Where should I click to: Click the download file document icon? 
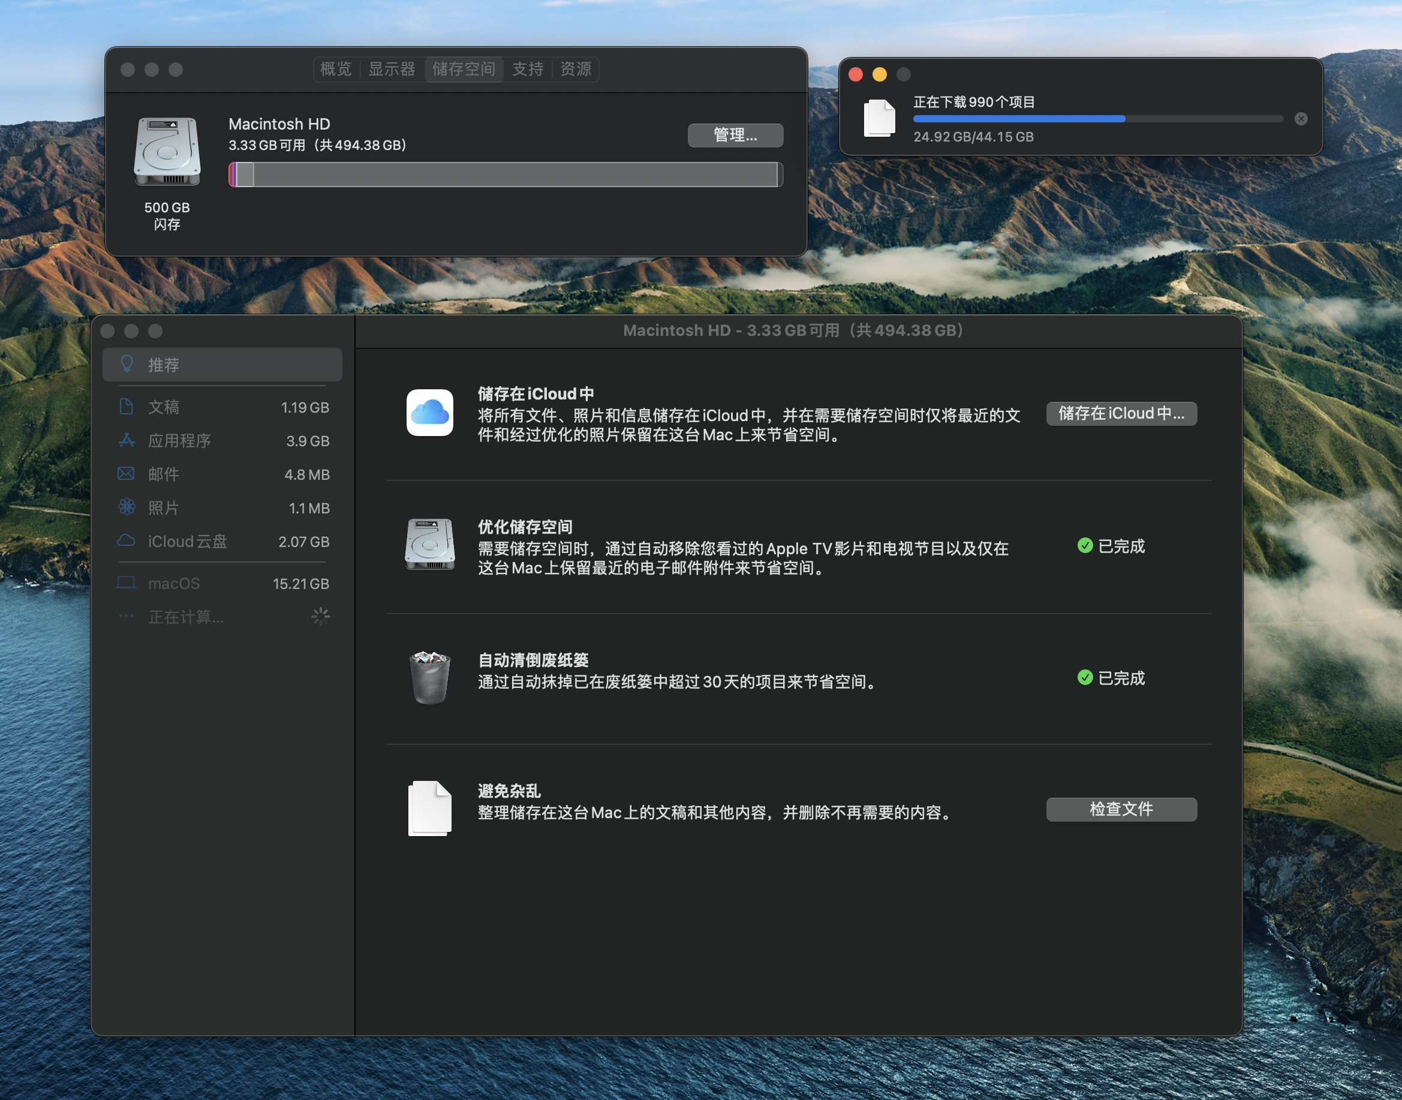[879, 119]
